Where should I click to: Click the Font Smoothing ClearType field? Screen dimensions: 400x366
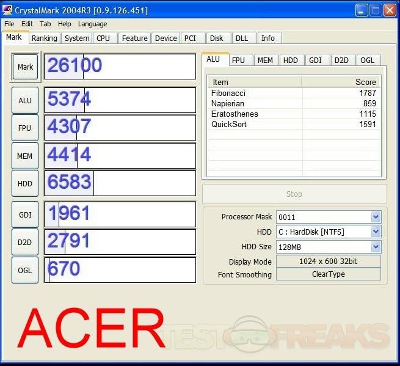[328, 274]
